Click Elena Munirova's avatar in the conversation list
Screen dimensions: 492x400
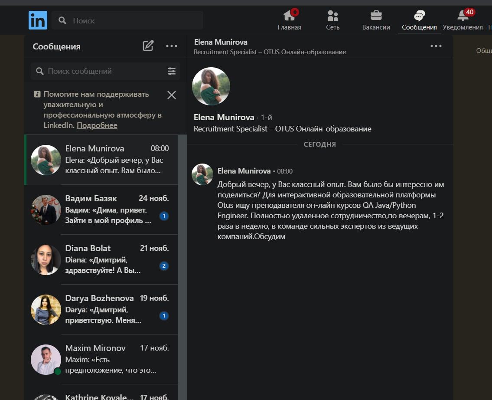coord(46,160)
